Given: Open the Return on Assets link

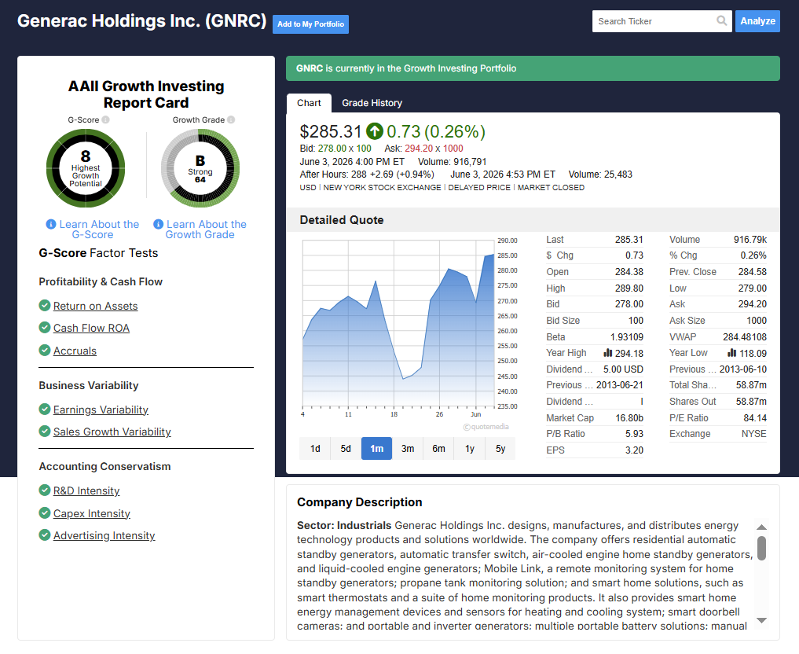Looking at the screenshot, I should 95,306.
